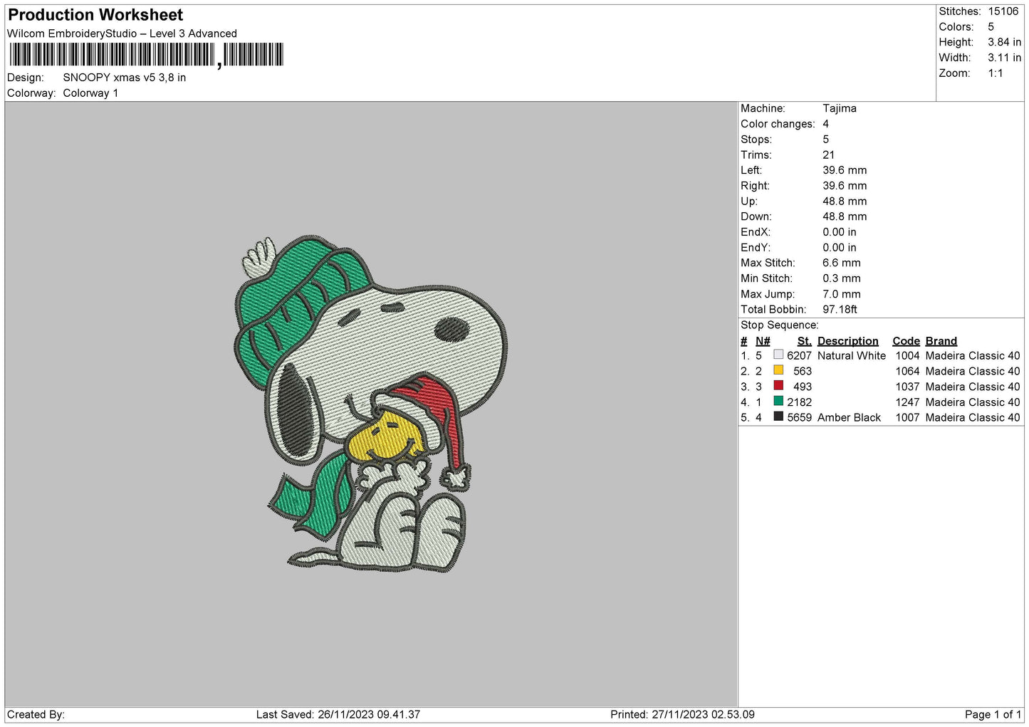Click the 'Colorway 1' value
1029x727 pixels.
pos(90,93)
